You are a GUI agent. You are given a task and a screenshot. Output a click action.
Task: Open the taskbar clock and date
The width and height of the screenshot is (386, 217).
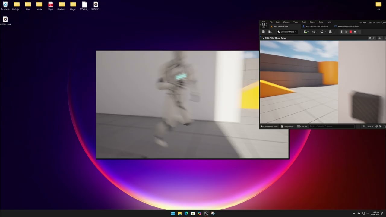376,213
